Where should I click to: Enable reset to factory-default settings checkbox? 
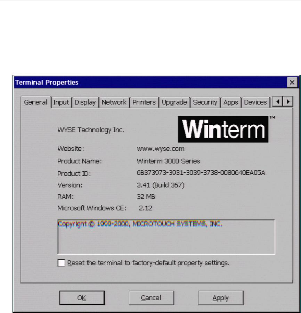pyautogui.click(x=61, y=263)
